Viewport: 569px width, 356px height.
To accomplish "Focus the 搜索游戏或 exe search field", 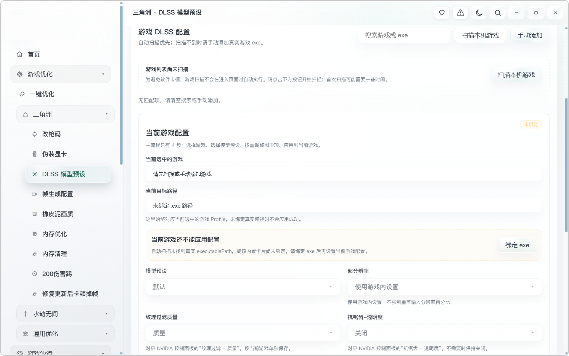I will point(404,36).
